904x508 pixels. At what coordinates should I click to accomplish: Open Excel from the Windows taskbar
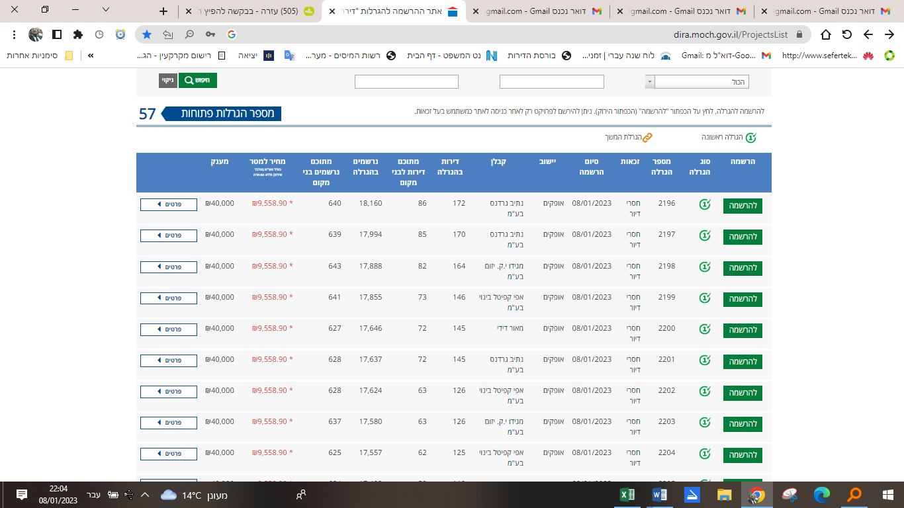(627, 495)
